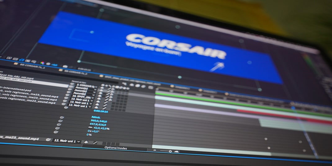Image resolution: width=332 pixels, height=166 pixels.
Task: Click the zoom out mountain icon on timeline
Action: pyautogui.click(x=155, y=150)
